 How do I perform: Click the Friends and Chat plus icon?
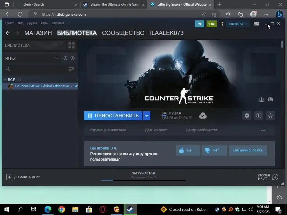275,177
